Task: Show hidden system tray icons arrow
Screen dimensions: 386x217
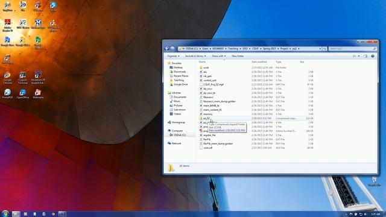Action: [x=346, y=215]
